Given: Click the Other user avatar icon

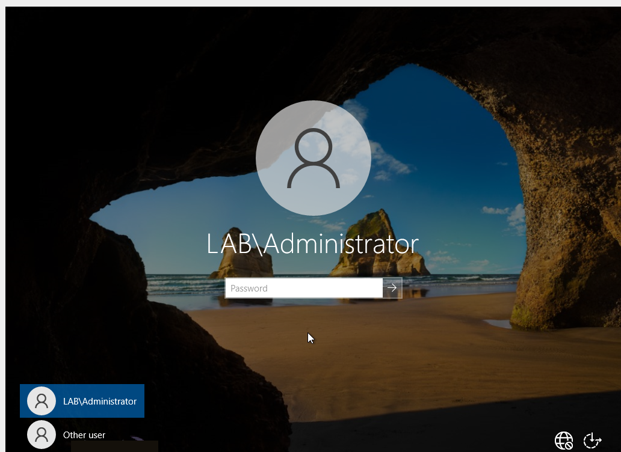Looking at the screenshot, I should click(x=42, y=435).
